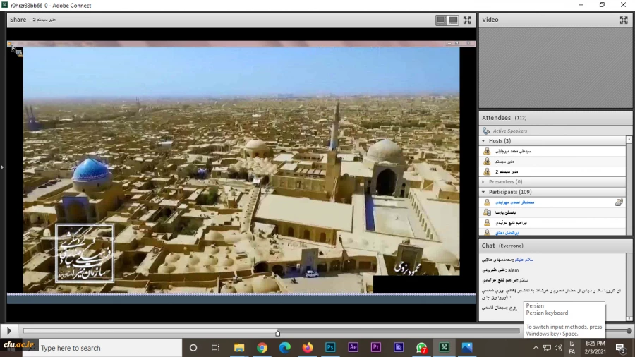Click the Attendees list scroll-up arrow

click(x=629, y=140)
